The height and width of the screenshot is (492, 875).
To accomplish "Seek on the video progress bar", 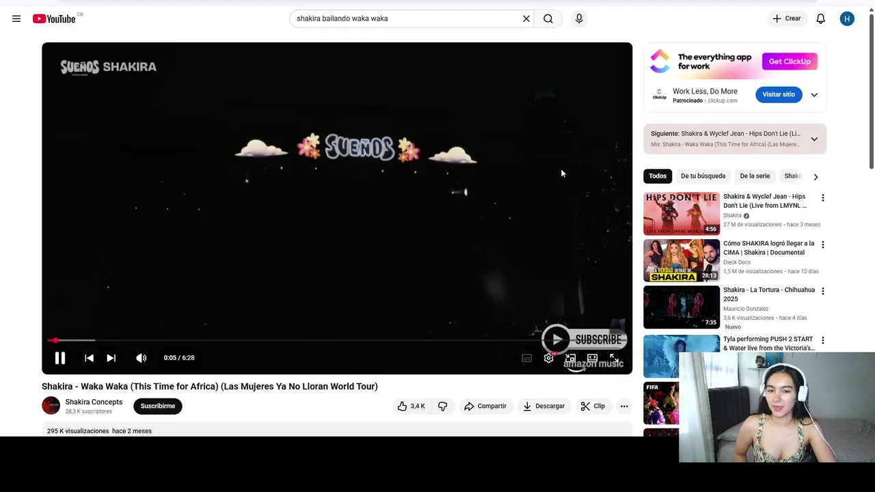I will click(337, 340).
